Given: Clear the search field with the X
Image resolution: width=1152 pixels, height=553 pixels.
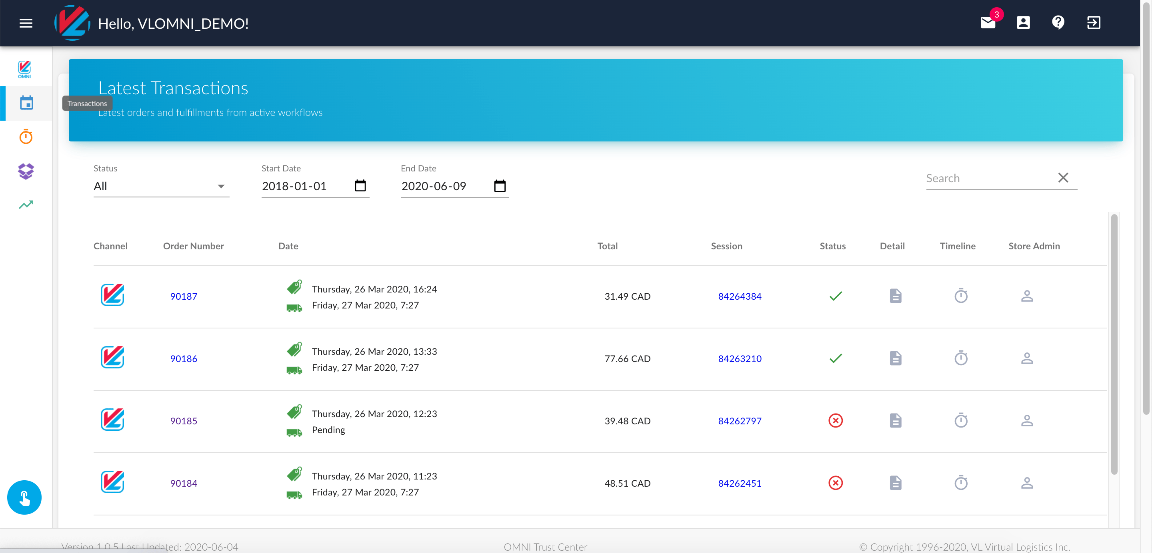Looking at the screenshot, I should coord(1064,177).
